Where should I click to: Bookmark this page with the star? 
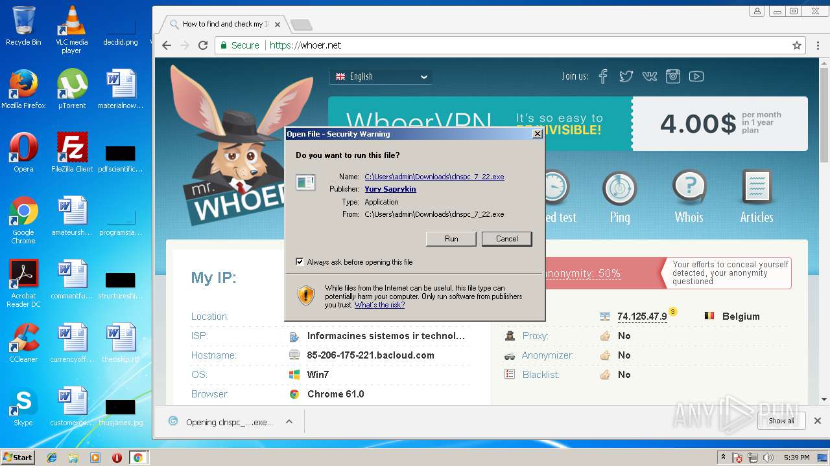(797, 45)
